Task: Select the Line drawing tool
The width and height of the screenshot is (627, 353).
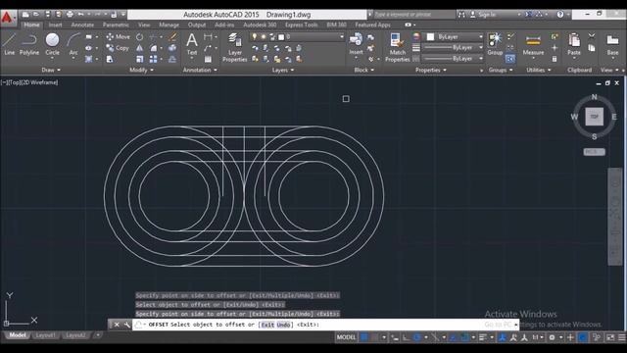Action: [9, 44]
